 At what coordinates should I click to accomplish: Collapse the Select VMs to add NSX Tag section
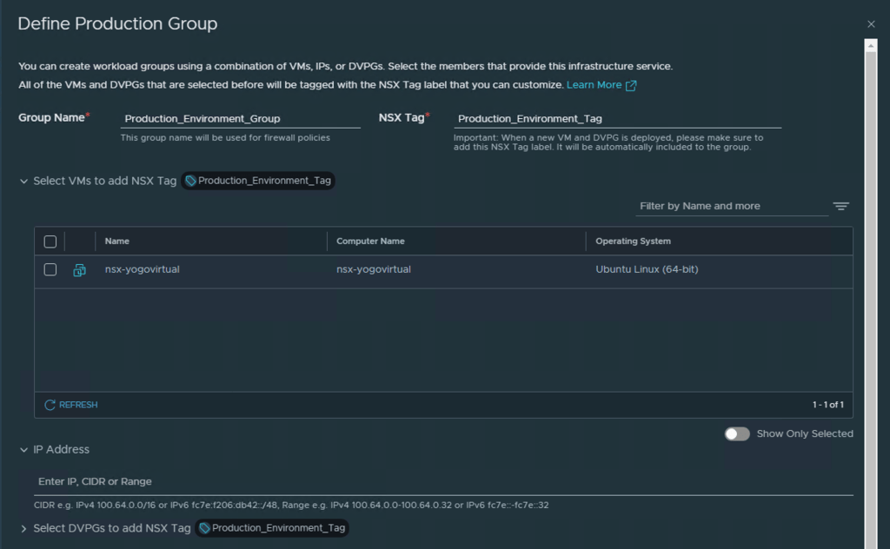pyautogui.click(x=23, y=182)
